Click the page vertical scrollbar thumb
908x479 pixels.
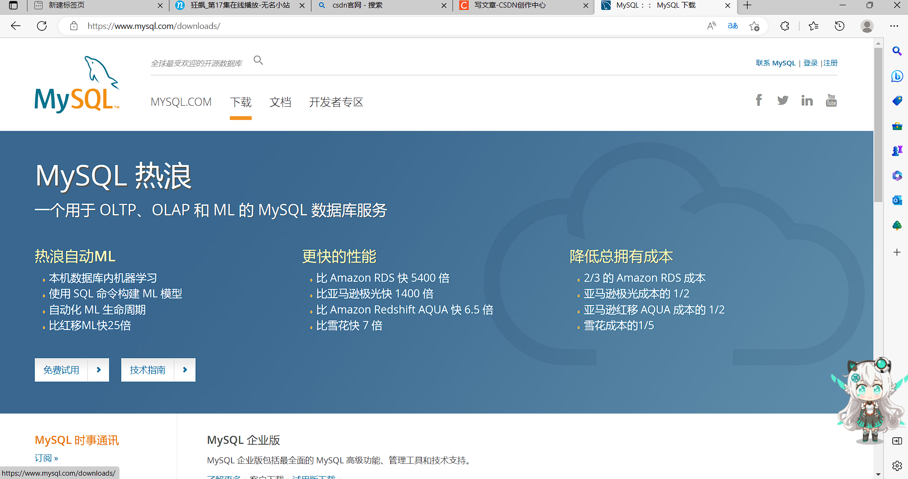(879, 125)
